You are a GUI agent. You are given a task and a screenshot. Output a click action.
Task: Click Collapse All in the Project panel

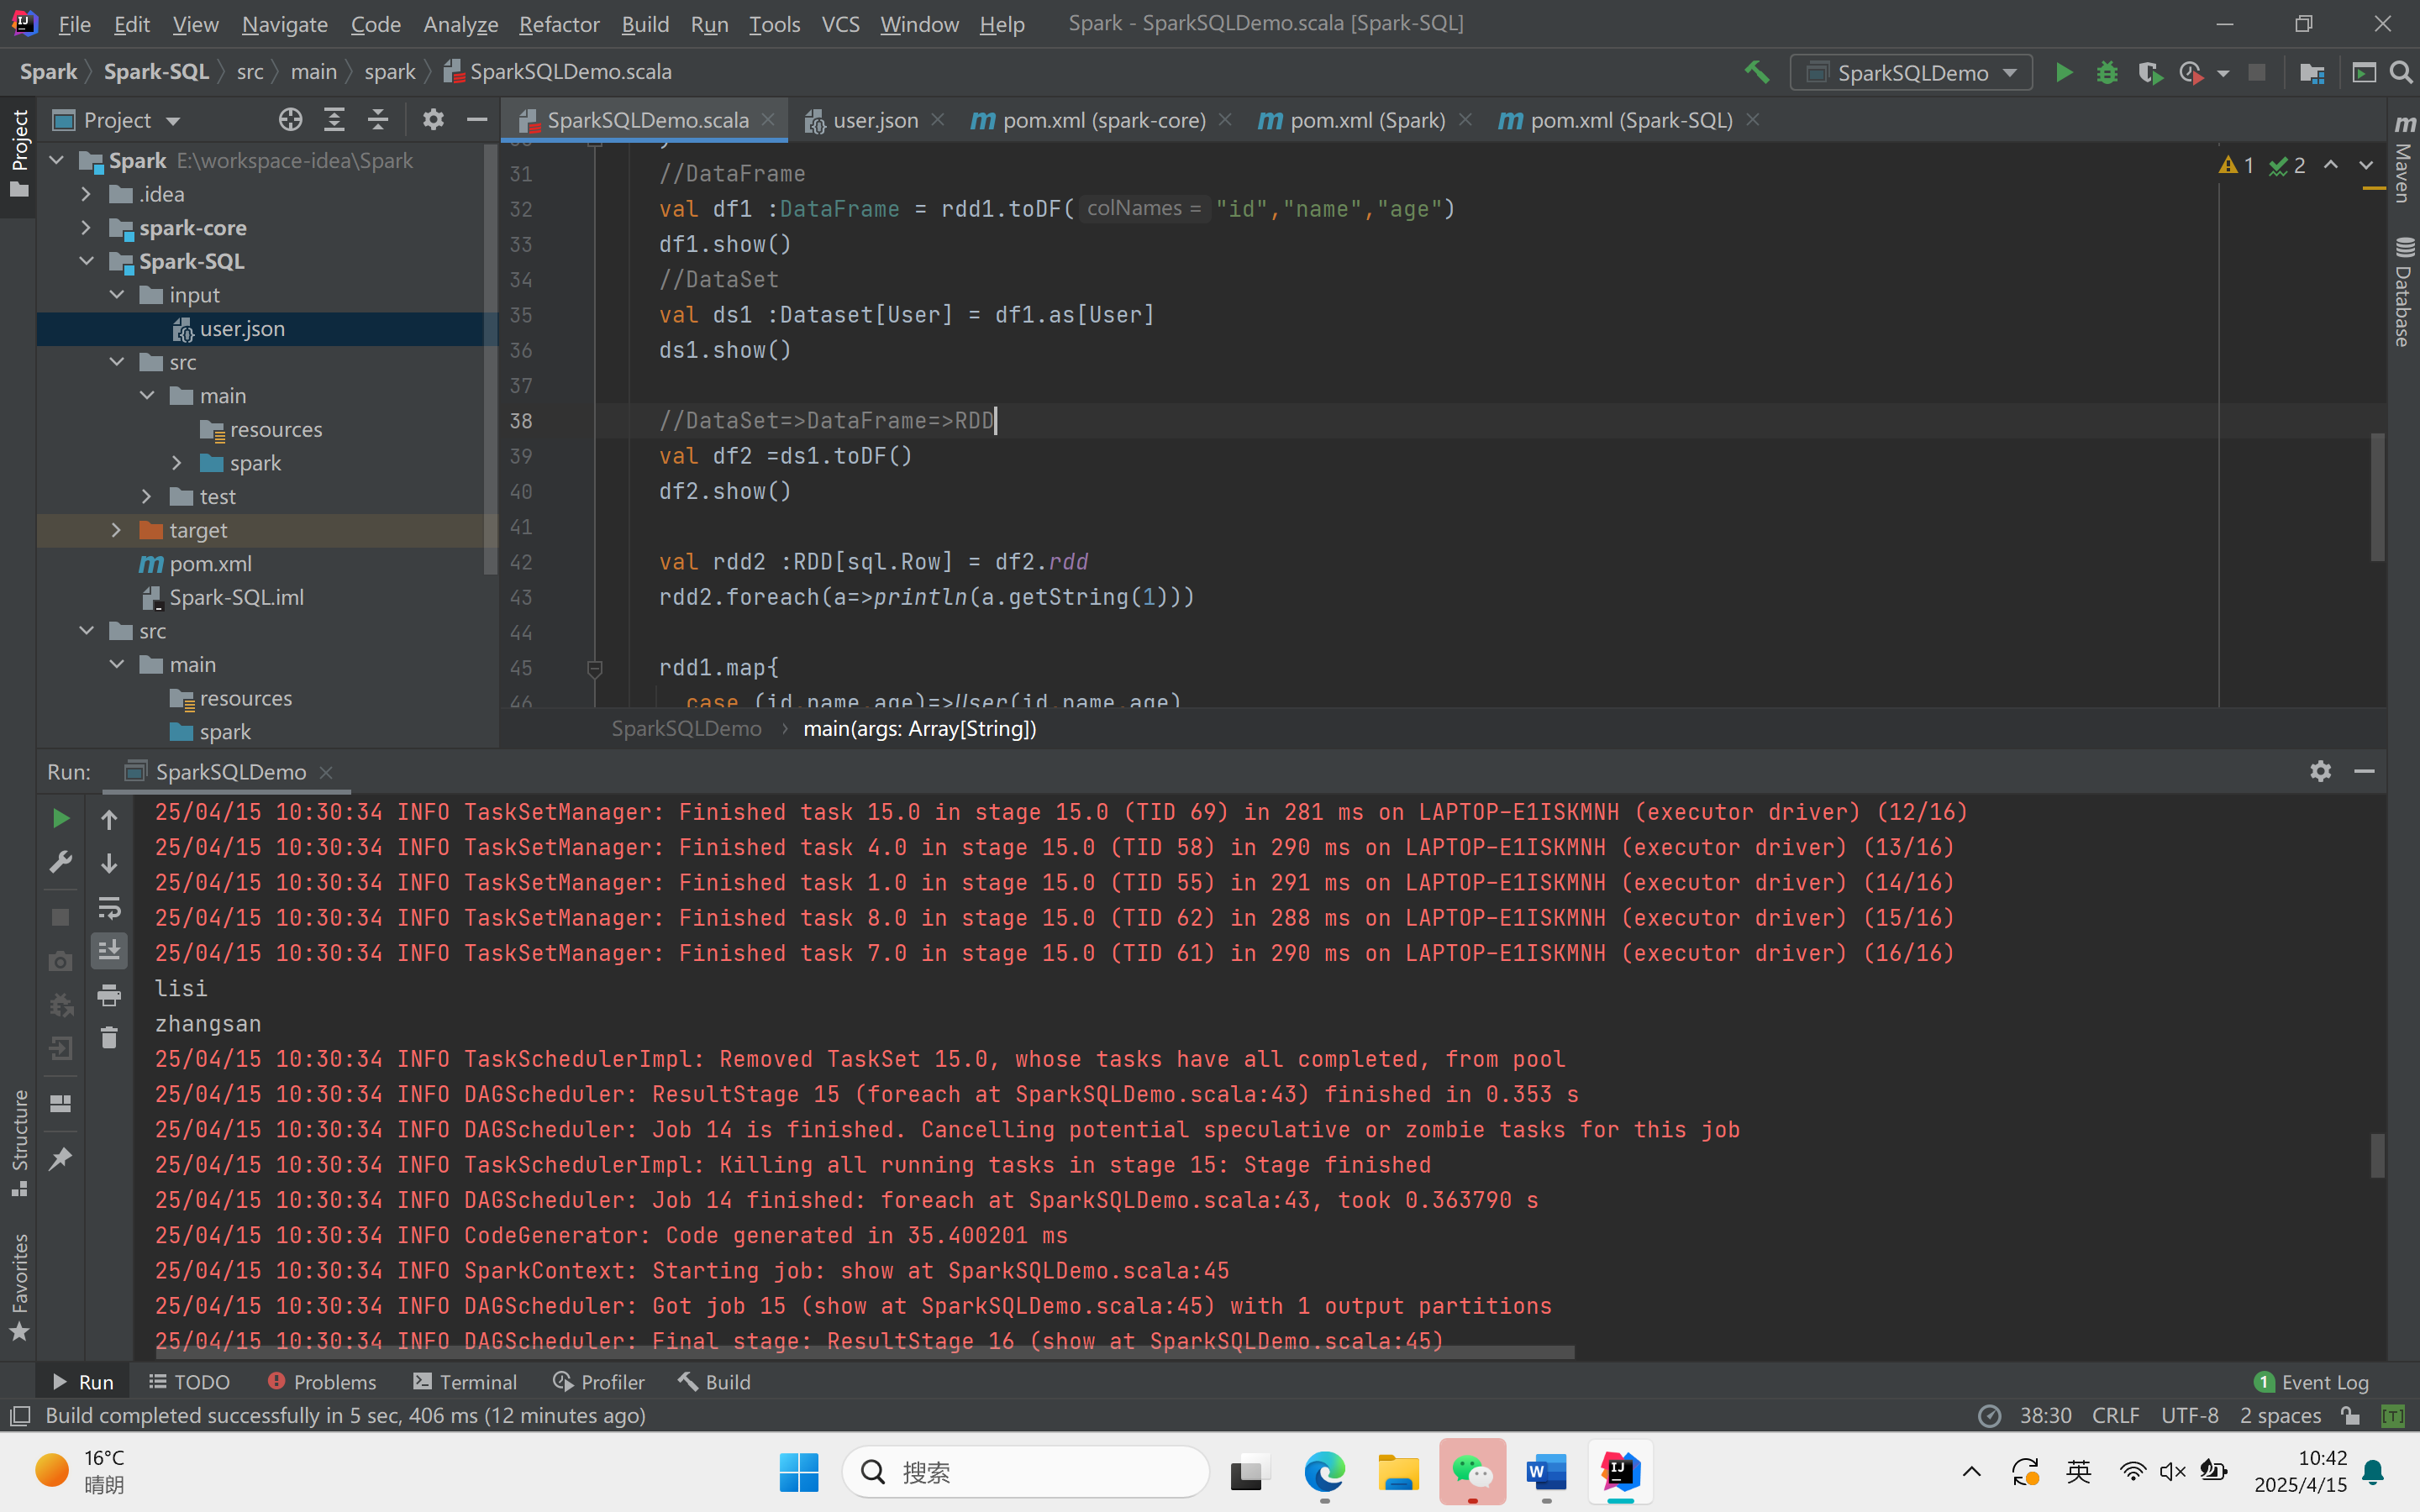(377, 120)
